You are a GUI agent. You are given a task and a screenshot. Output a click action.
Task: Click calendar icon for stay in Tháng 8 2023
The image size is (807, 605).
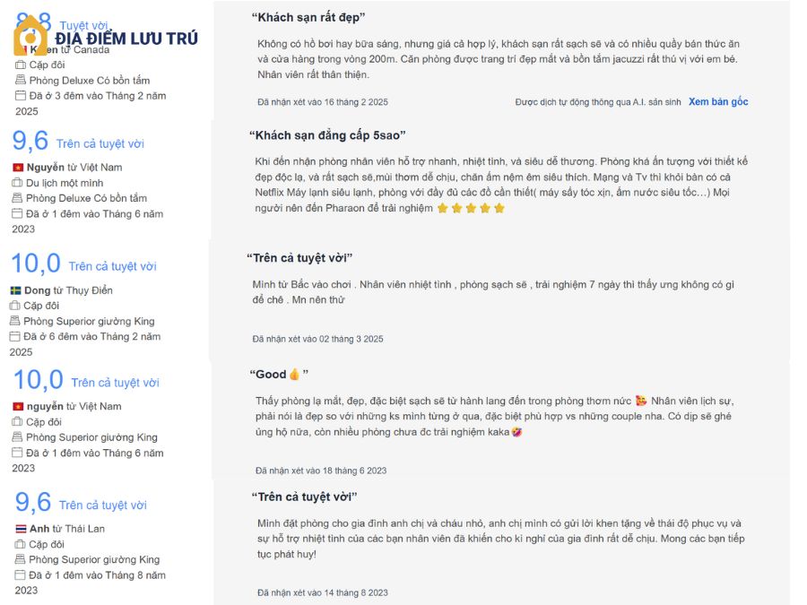click(x=20, y=575)
